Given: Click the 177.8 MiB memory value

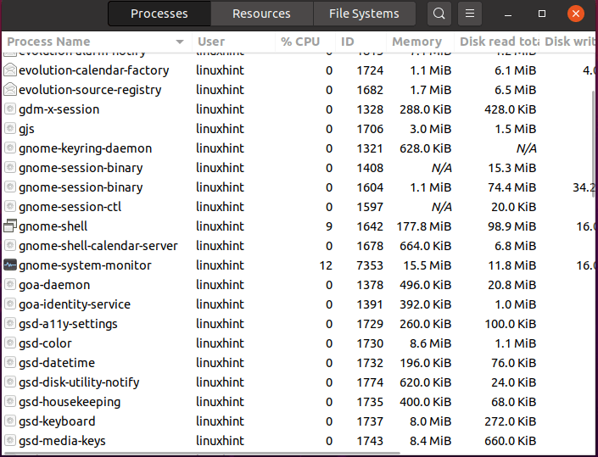Looking at the screenshot, I should click(424, 226).
